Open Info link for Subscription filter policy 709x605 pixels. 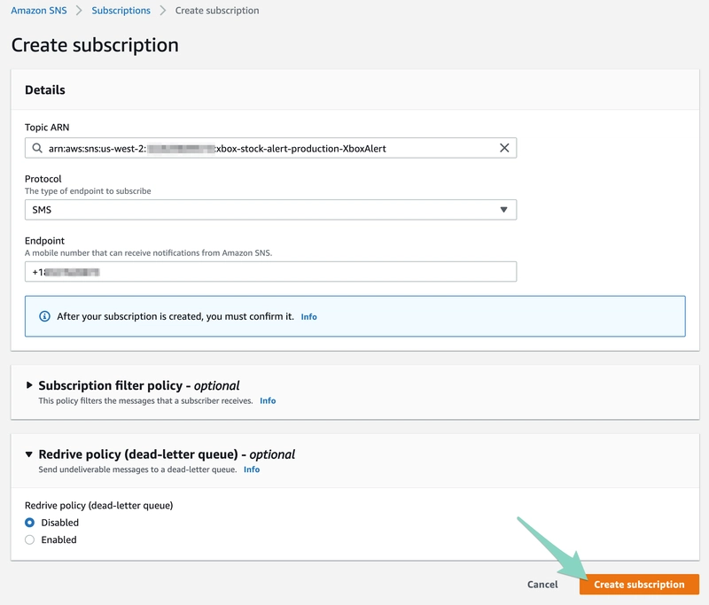(268, 400)
